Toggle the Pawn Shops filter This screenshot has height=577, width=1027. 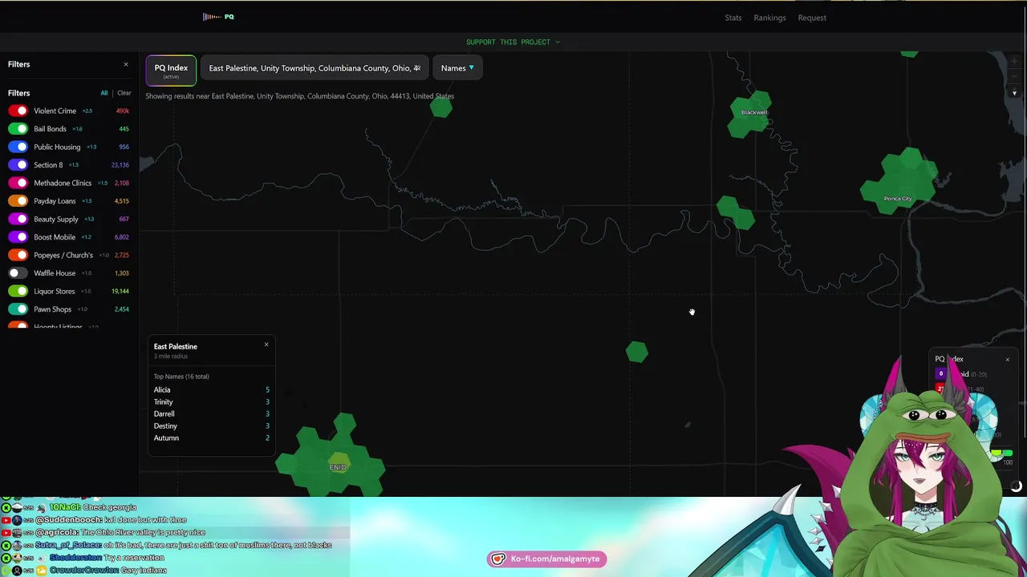[18, 309]
